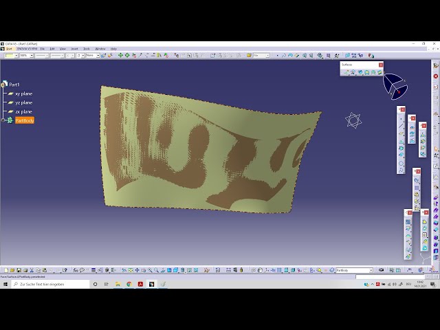
Task: Click the yellow folder icon beside the filter combo box
Action: [249, 56]
